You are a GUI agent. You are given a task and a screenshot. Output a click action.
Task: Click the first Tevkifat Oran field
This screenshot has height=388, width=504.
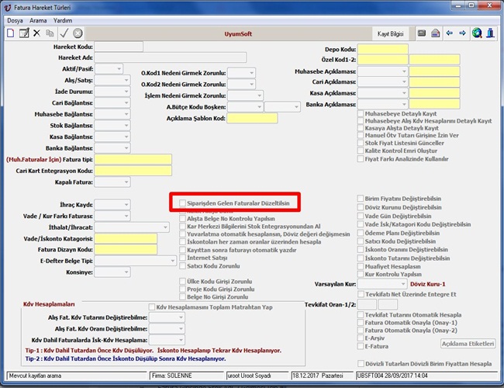pos(367,304)
